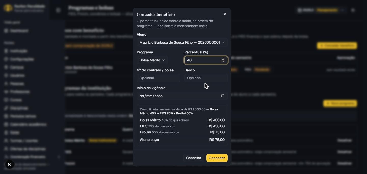Select the Banco optional input field
The image size is (367, 174).
pyautogui.click(x=206, y=78)
